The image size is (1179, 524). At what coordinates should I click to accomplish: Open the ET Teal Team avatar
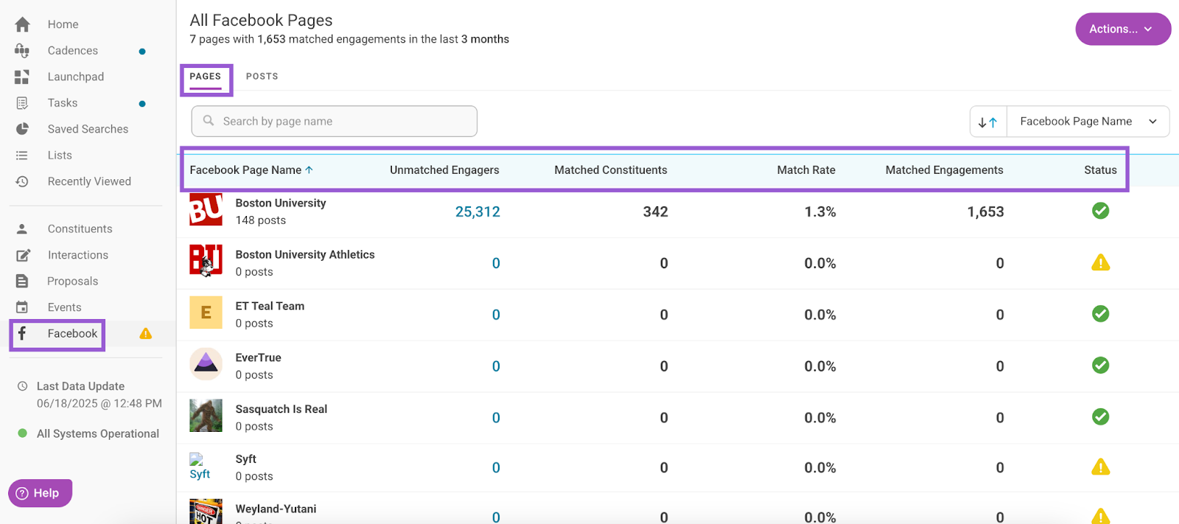(x=206, y=312)
